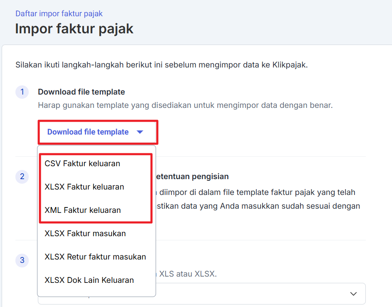Click the bold step 1 heading Download file template
392x307 pixels.
[82, 92]
